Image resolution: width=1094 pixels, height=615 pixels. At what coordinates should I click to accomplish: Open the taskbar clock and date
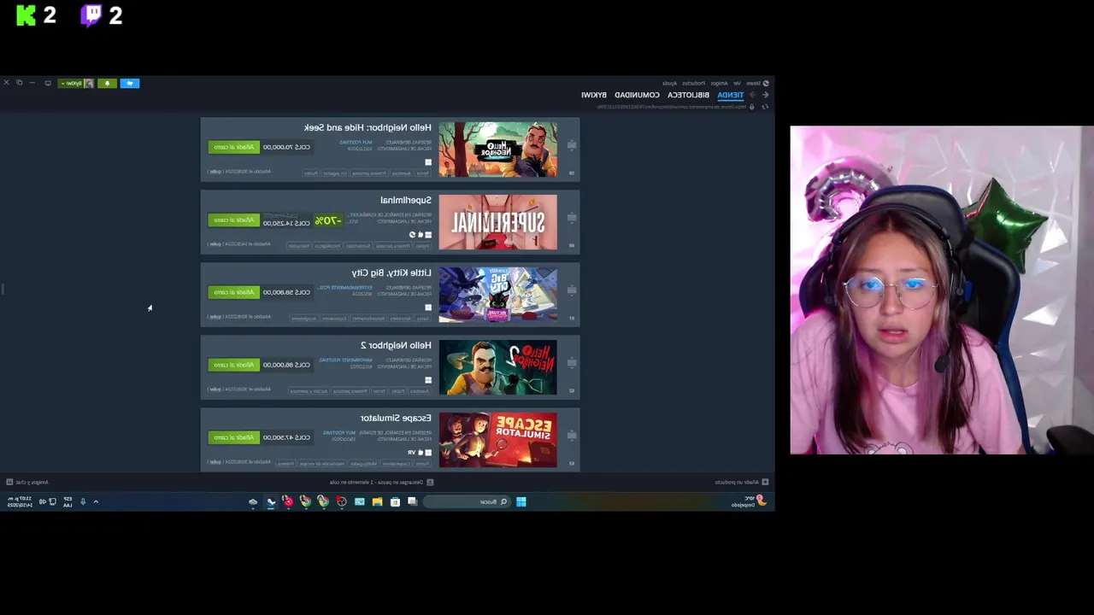click(20, 501)
